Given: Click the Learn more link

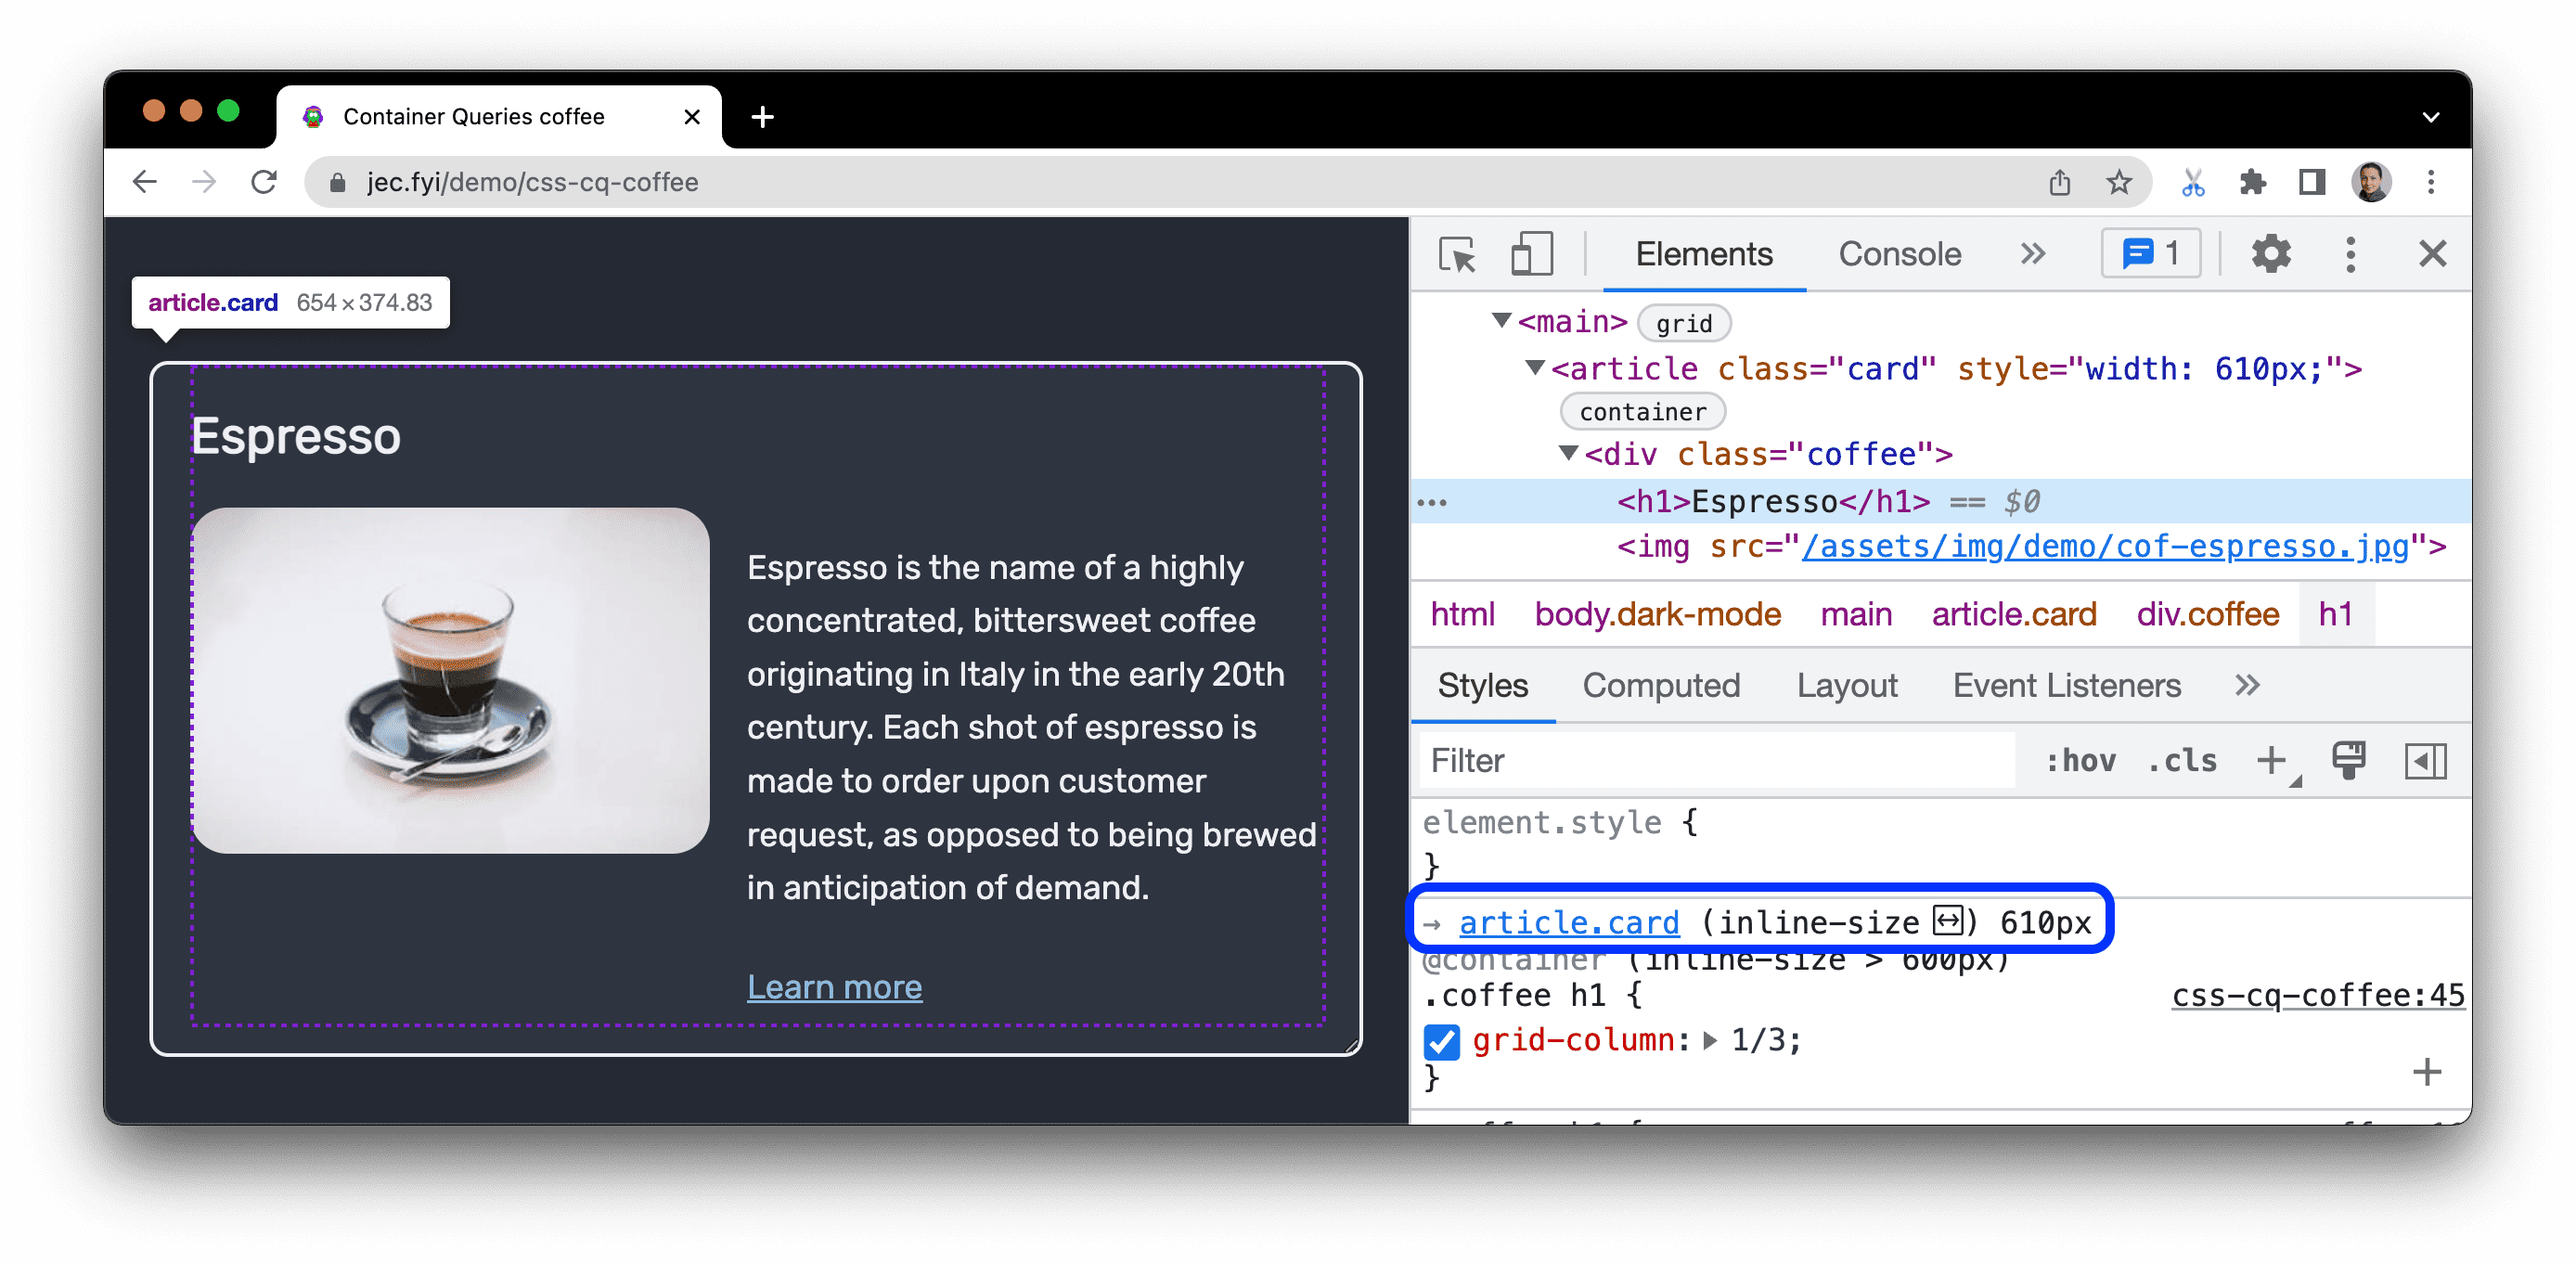Looking at the screenshot, I should (x=834, y=985).
